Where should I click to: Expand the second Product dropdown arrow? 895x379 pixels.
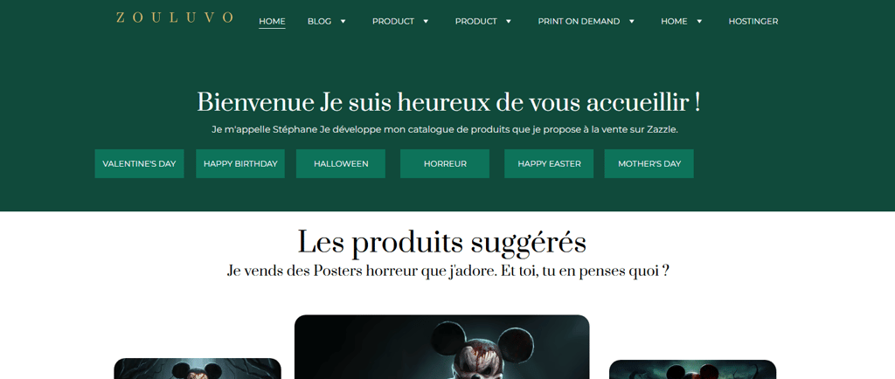[508, 21]
